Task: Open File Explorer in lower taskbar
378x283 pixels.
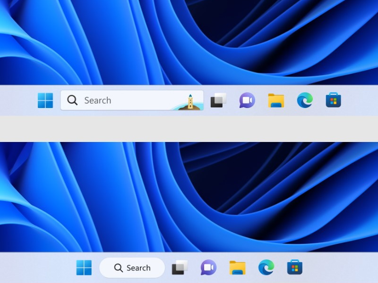Action: pos(238,267)
